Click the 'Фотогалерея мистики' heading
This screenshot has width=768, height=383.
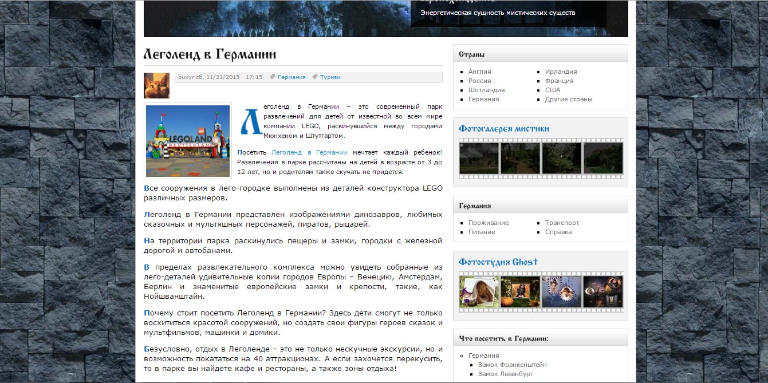pyautogui.click(x=504, y=129)
